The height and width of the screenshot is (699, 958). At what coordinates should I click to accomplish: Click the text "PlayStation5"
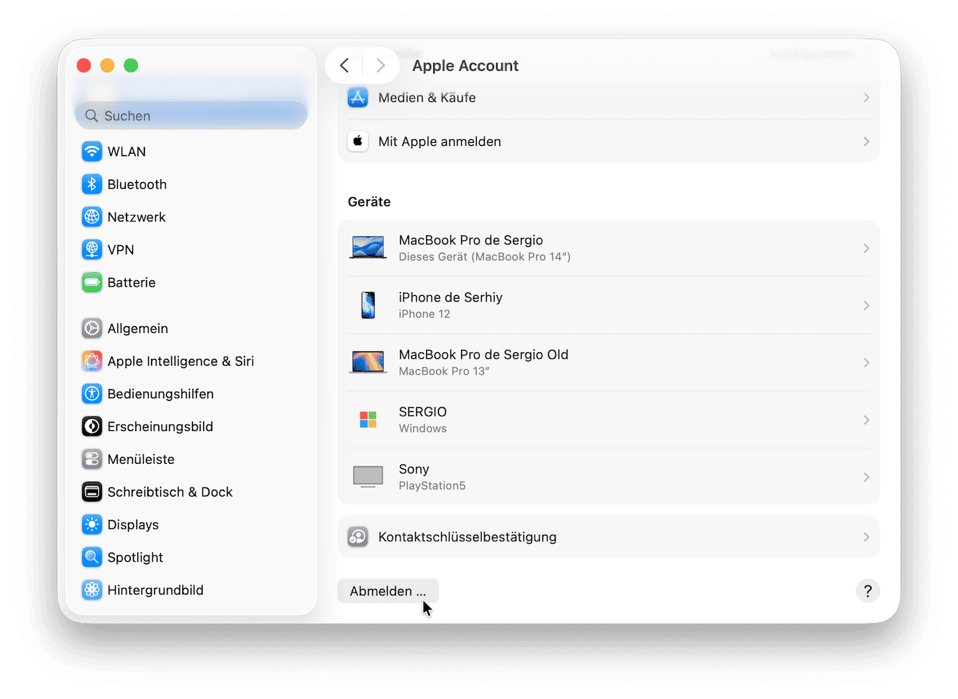pos(433,485)
